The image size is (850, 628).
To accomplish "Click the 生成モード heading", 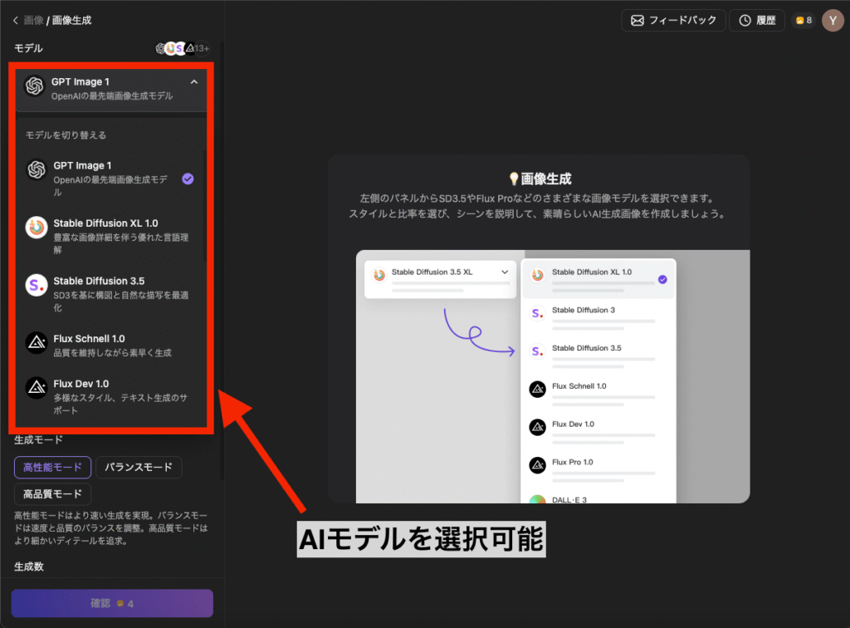I will pyautogui.click(x=38, y=439).
